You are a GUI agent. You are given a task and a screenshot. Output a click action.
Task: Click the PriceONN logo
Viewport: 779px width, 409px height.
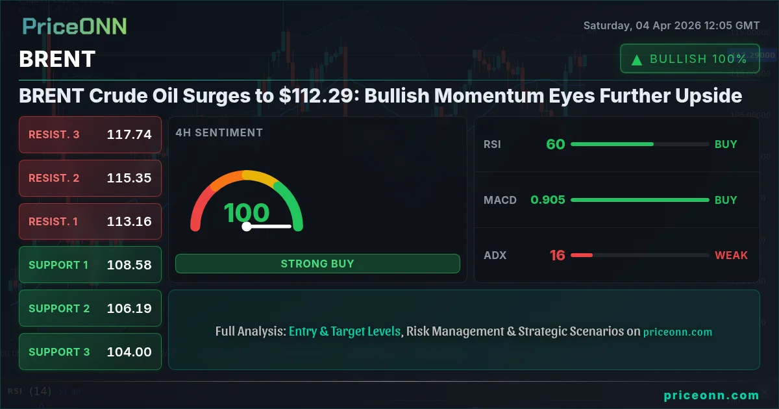point(75,26)
